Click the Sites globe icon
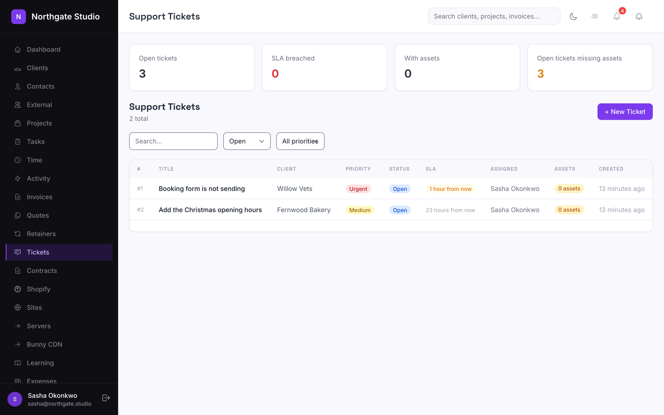Viewport: 664px width, 415px height. [18, 308]
